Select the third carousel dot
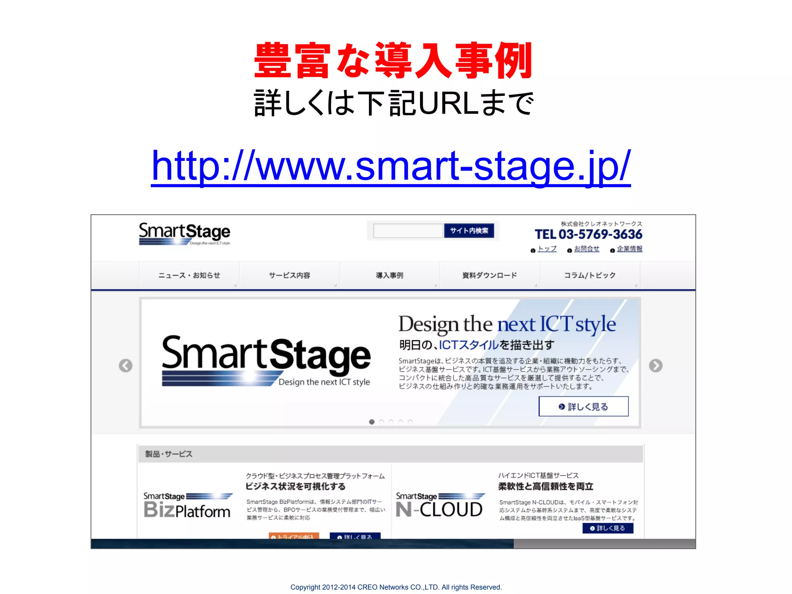 coord(391,422)
